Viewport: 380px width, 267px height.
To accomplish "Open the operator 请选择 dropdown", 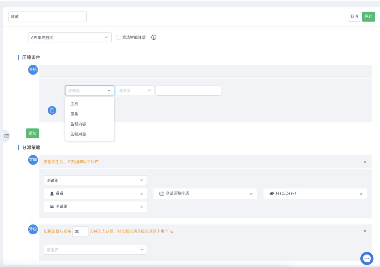I will tap(135, 91).
